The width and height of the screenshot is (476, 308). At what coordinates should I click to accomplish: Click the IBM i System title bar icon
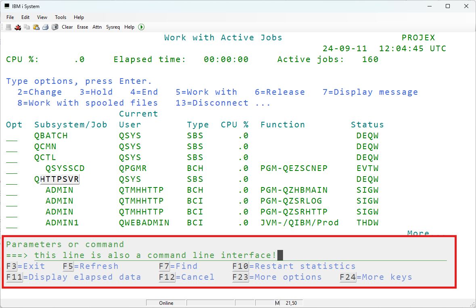[x=7, y=6]
